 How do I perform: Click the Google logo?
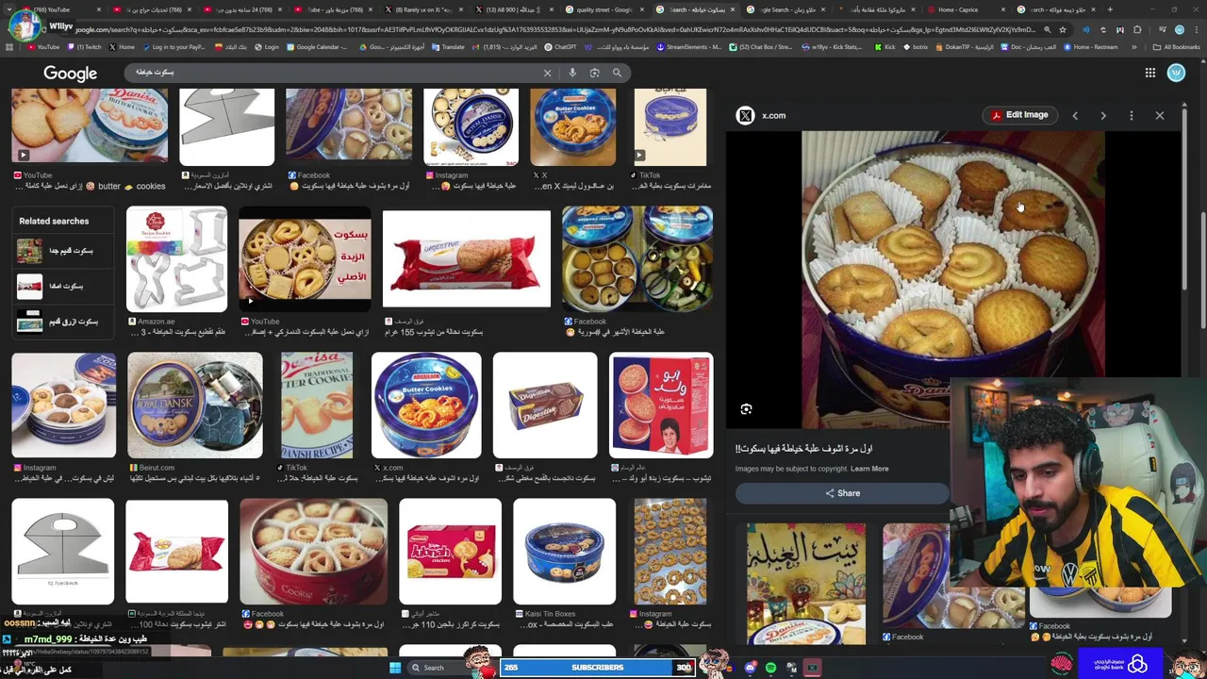coord(70,74)
